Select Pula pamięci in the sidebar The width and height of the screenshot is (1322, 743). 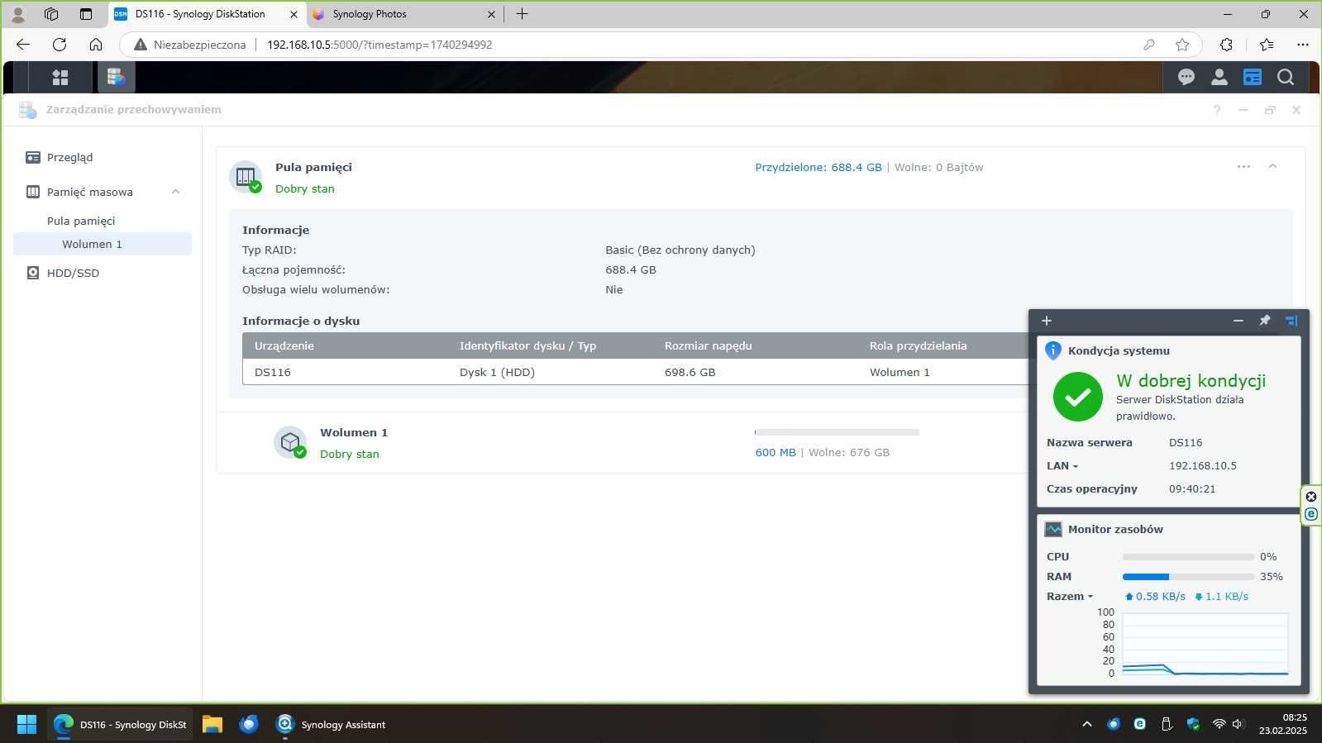tap(81, 221)
